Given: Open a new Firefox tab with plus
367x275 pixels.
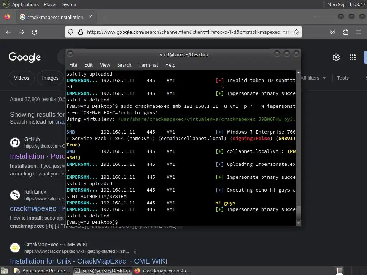Looking at the screenshot, I should [104, 17].
